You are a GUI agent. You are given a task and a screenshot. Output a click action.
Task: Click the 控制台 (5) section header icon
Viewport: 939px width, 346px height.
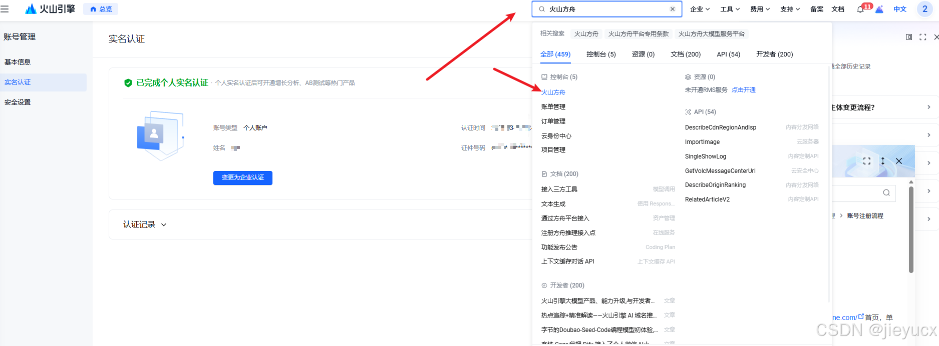point(544,77)
